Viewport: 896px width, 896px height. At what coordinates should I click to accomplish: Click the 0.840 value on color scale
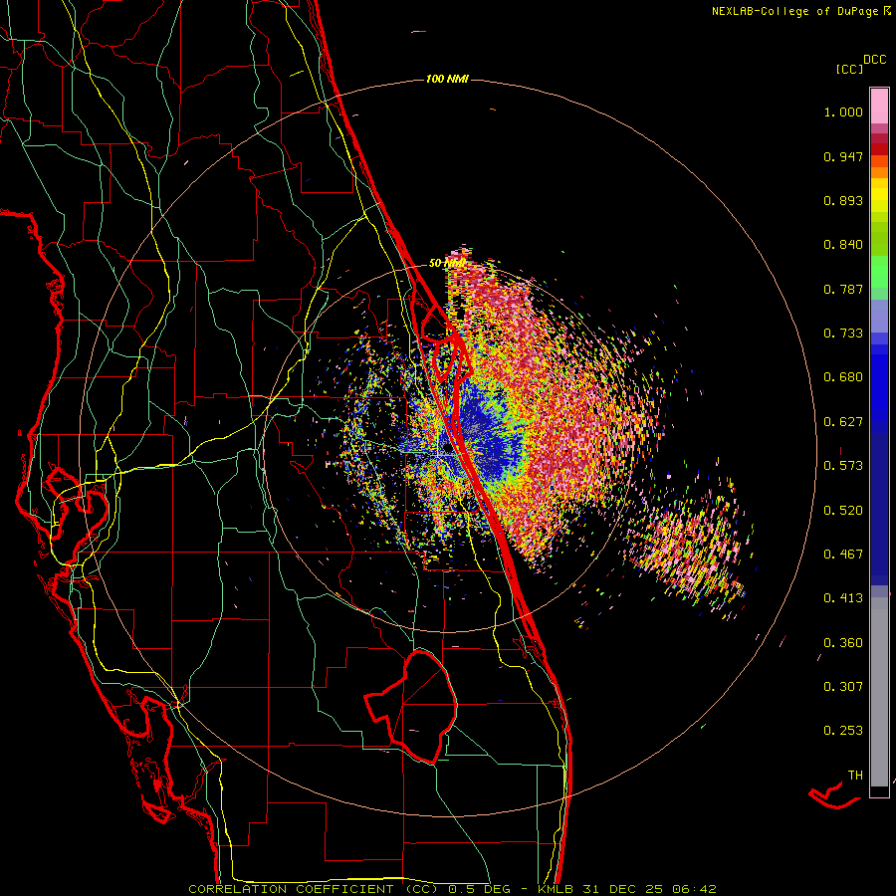coord(843,245)
